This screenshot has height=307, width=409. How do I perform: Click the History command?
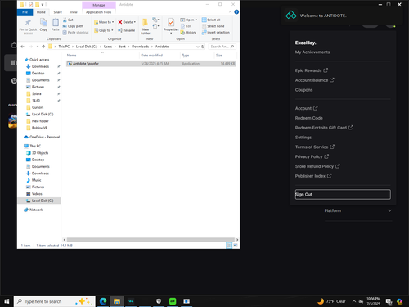click(x=188, y=33)
